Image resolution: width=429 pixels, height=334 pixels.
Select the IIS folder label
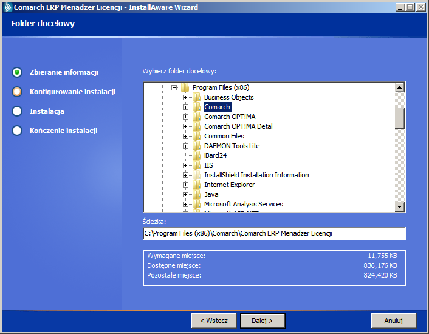[208, 165]
